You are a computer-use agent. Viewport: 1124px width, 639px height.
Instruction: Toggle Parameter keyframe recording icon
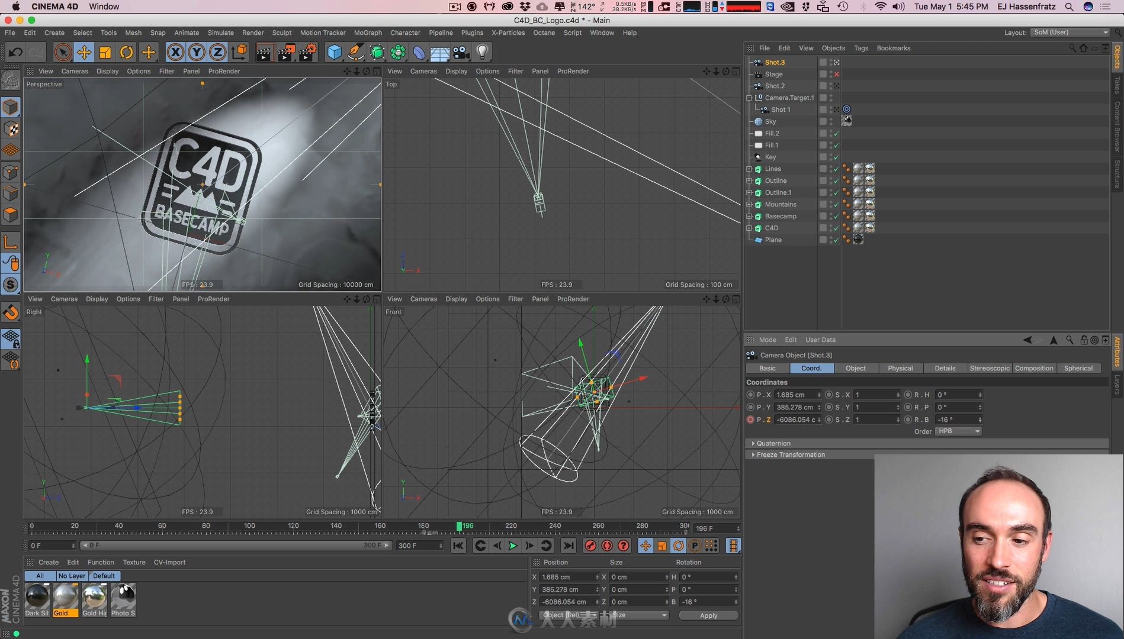695,546
